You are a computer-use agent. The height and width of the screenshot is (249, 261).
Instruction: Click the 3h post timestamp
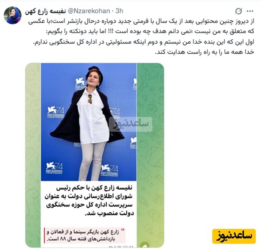click(x=119, y=11)
